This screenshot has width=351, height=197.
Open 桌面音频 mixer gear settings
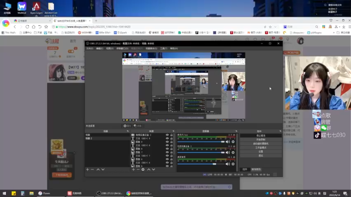pyautogui.click(x=233, y=164)
